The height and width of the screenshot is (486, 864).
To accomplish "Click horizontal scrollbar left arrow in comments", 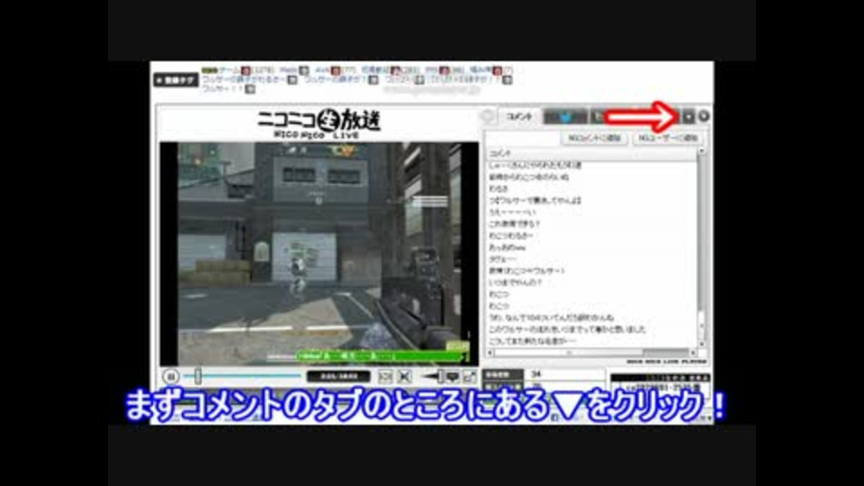I will pyautogui.click(x=490, y=353).
